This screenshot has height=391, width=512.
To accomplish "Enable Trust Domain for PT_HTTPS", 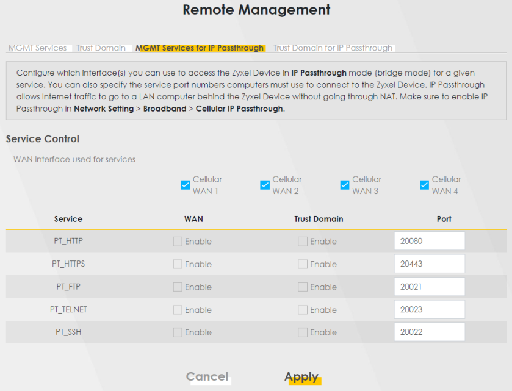I will (x=303, y=264).
